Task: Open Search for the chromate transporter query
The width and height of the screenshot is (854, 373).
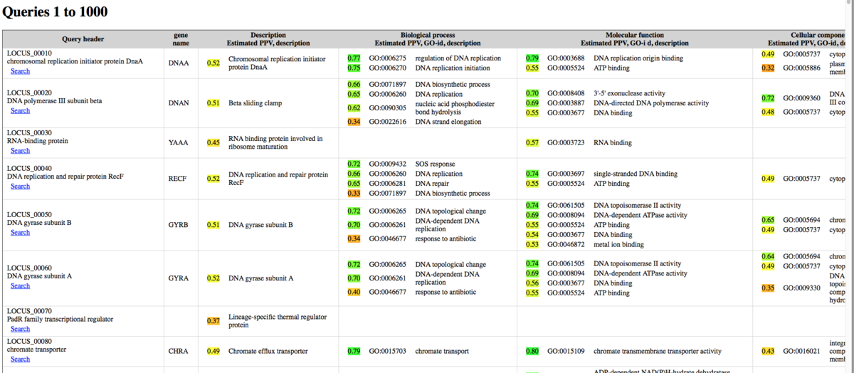Action: (20, 359)
